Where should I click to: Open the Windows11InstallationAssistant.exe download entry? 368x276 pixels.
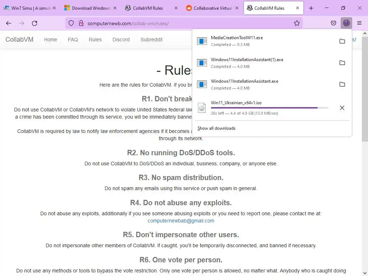point(272,84)
